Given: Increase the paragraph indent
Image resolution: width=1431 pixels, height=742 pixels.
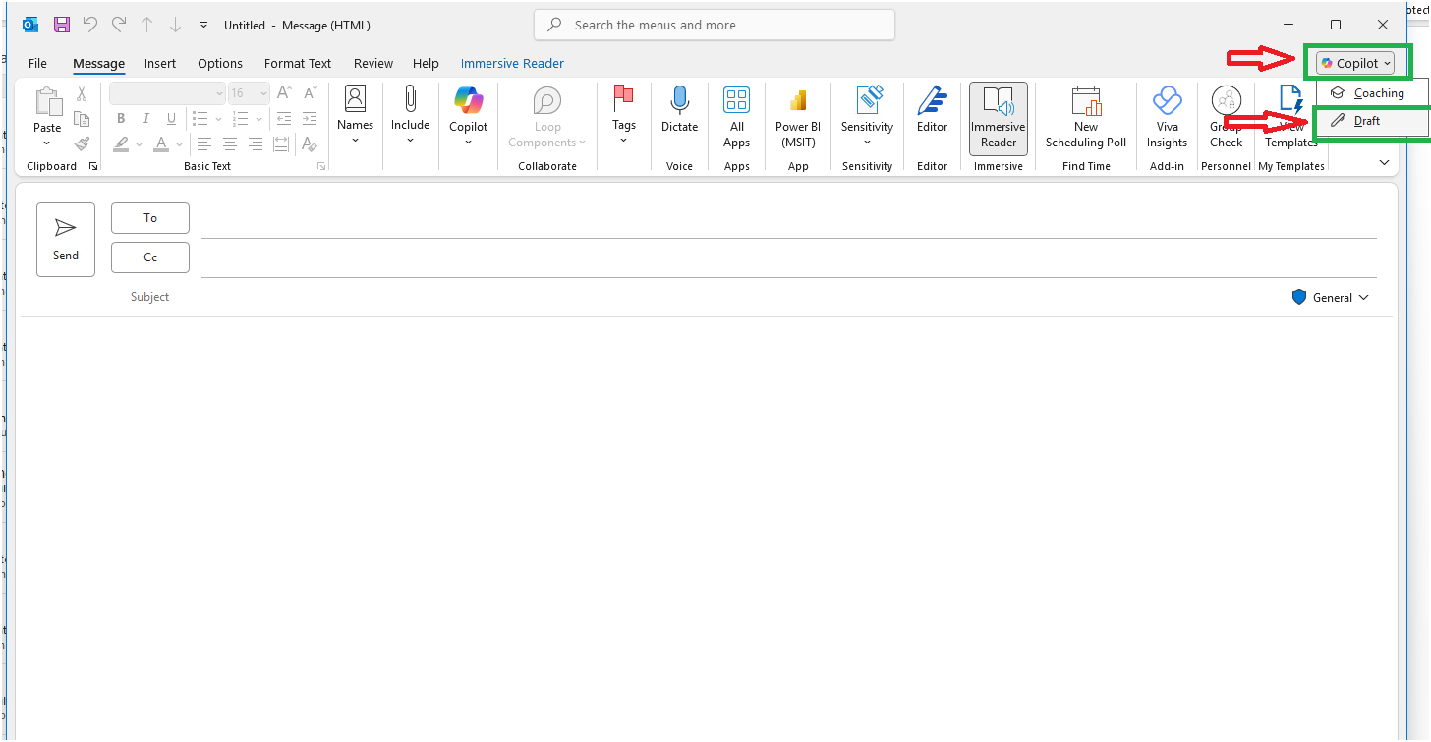Looking at the screenshot, I should coord(310,119).
